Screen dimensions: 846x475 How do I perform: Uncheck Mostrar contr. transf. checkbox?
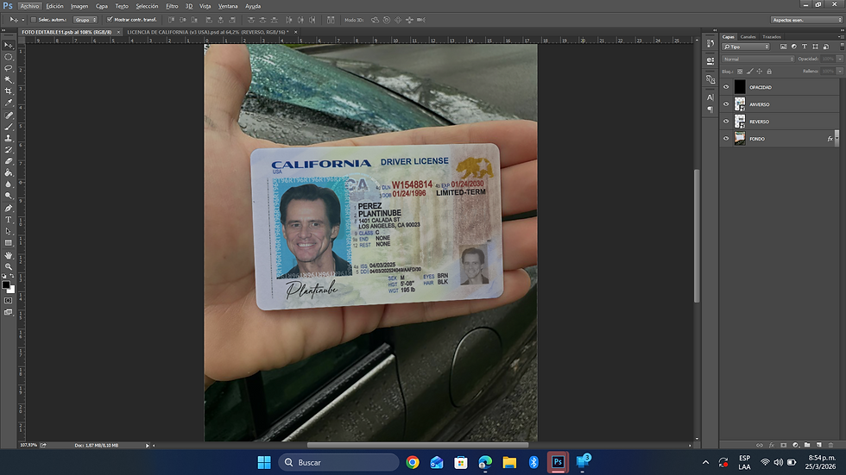110,20
